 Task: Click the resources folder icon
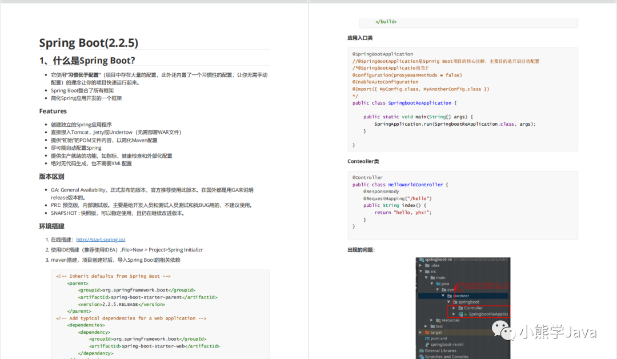coord(438,321)
